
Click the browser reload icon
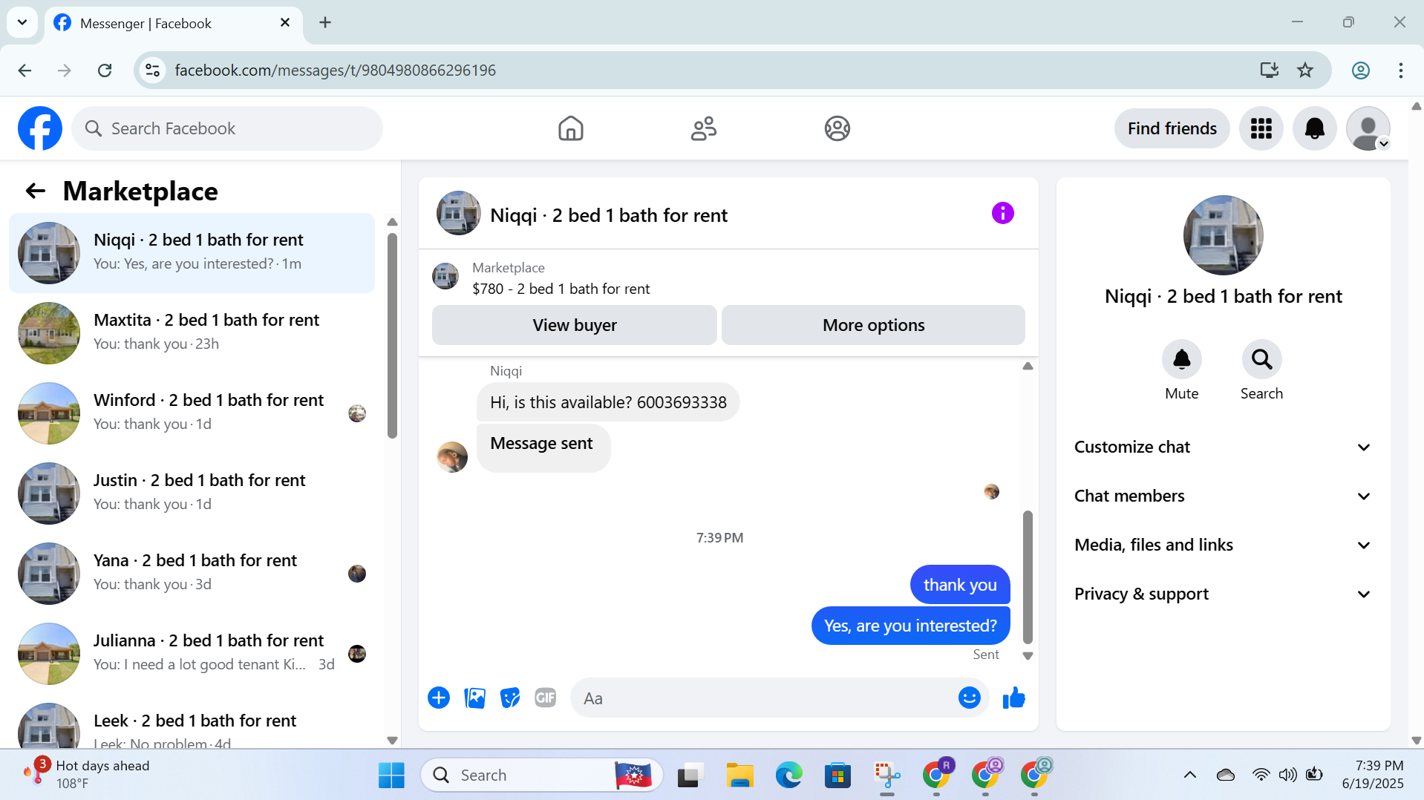[x=105, y=71]
